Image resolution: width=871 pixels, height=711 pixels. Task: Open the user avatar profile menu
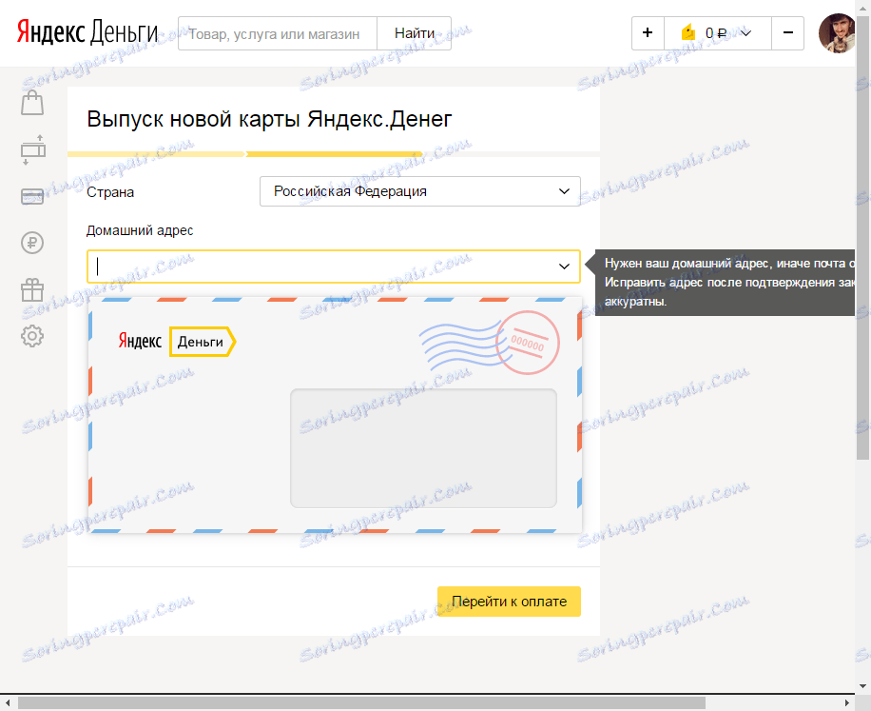pyautogui.click(x=837, y=33)
